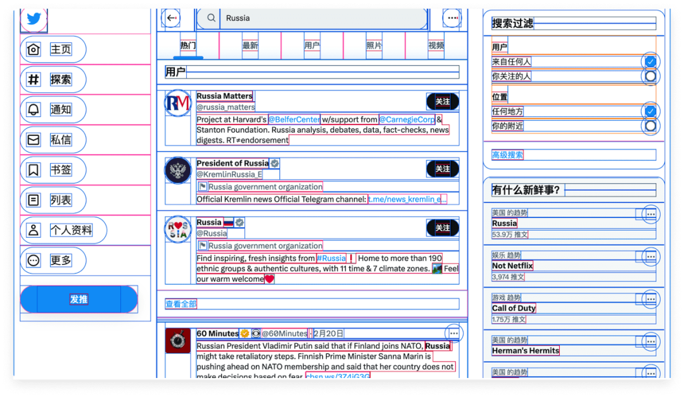This screenshot has width=684, height=397.
Task: Open the 私信 messages envelope icon
Action: 34,140
